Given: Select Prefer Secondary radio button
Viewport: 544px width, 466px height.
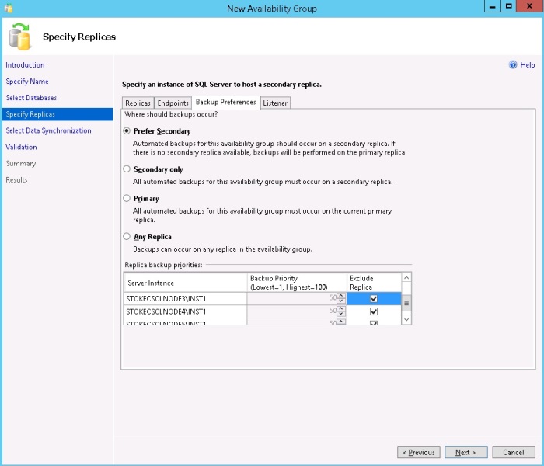Looking at the screenshot, I should [x=127, y=131].
